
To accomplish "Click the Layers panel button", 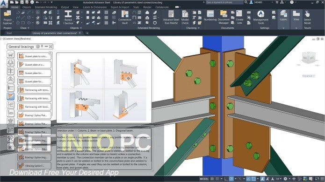I will pos(283,16).
